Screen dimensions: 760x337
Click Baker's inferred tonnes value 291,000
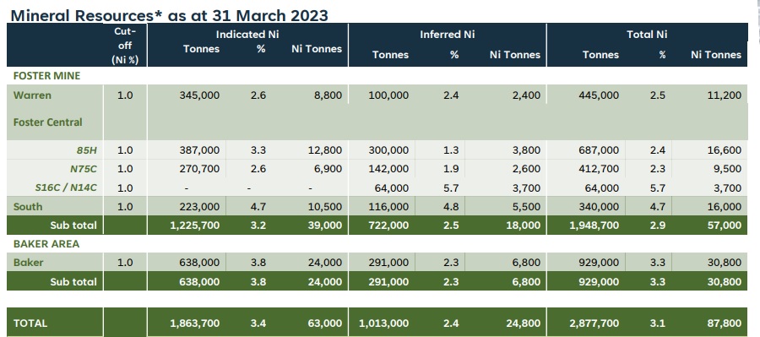[388, 263]
